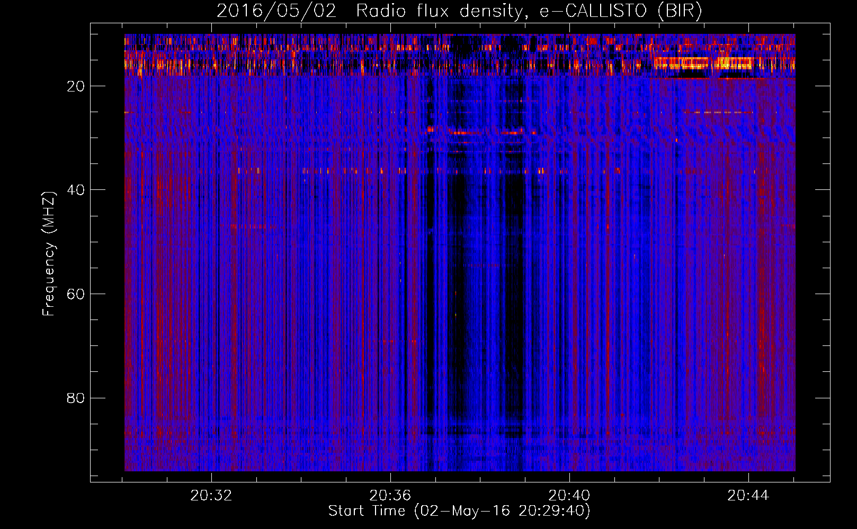Click the time tick label "20:36"
Screen dimensions: 857x529
click(x=390, y=495)
